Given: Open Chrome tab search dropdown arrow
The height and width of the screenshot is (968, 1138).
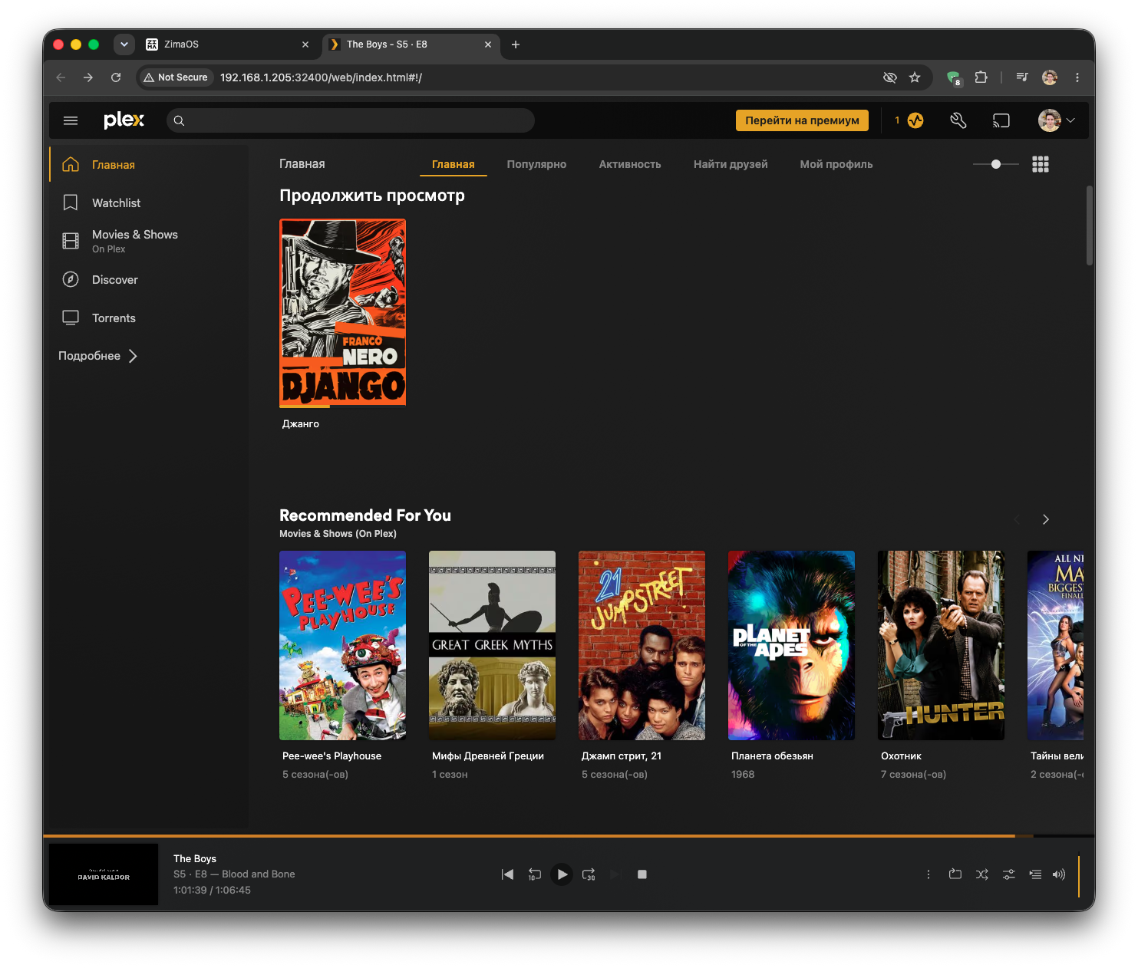Looking at the screenshot, I should pyautogui.click(x=124, y=44).
